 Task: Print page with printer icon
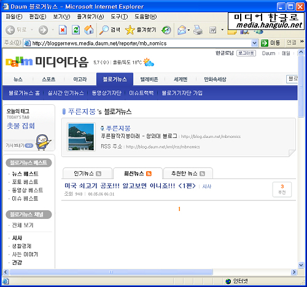click(x=198, y=30)
